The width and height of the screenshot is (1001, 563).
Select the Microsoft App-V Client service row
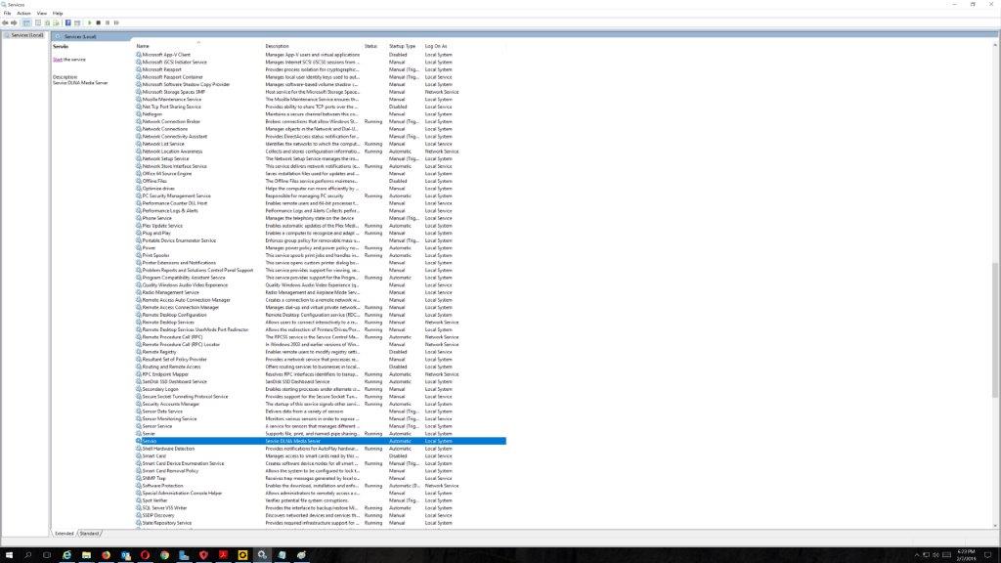(x=321, y=55)
